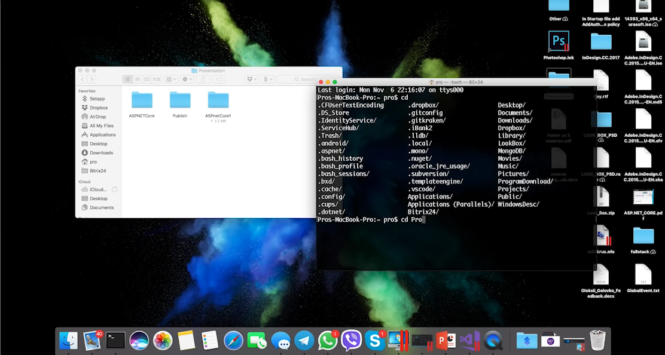Open Finder from the dock
Image resolution: width=665 pixels, height=355 pixels.
(x=68, y=340)
